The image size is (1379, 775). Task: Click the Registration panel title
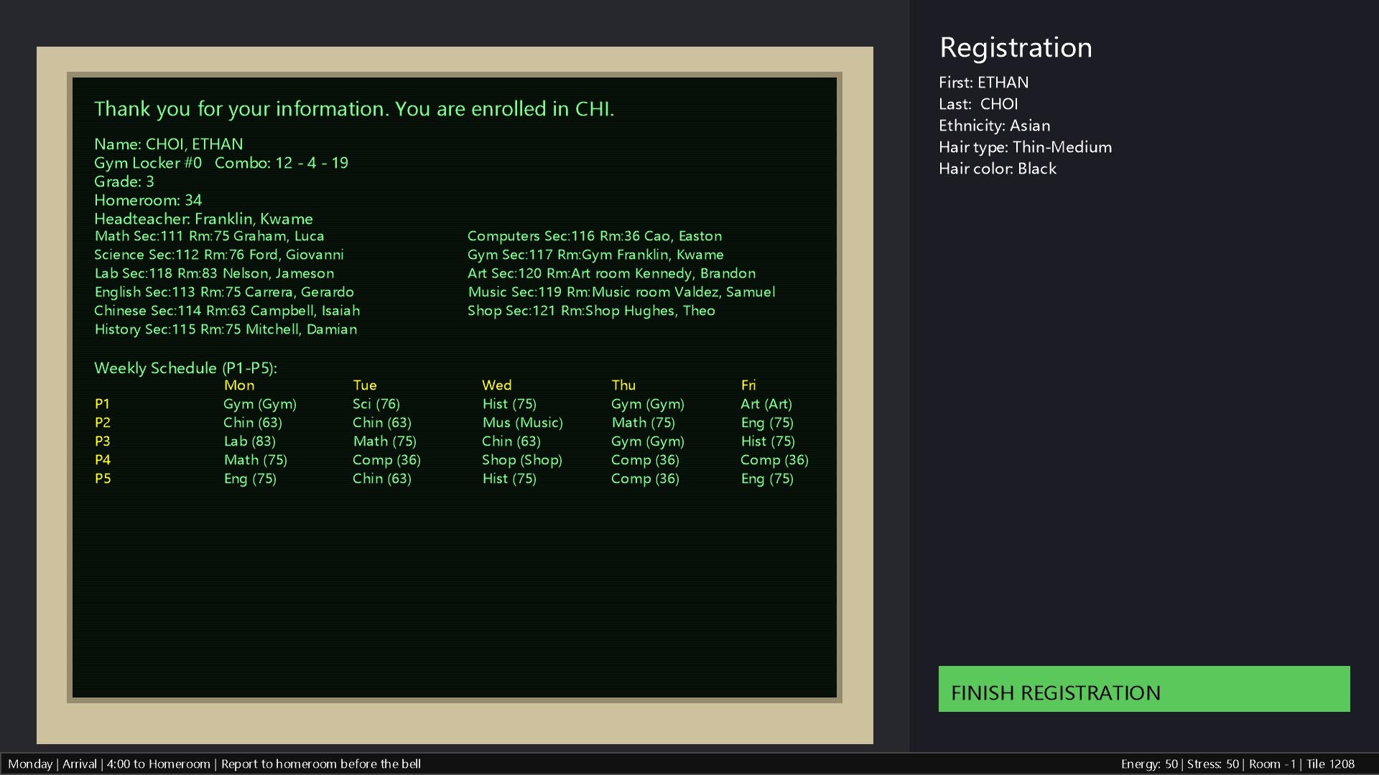(x=1016, y=47)
